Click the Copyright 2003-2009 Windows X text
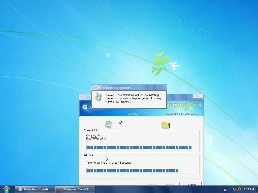This screenshot has width=258, height=193. tap(184, 114)
